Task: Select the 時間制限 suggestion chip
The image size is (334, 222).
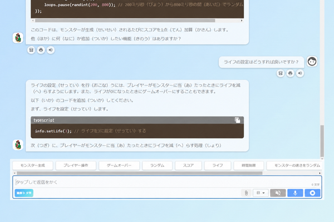Action: click(x=249, y=165)
